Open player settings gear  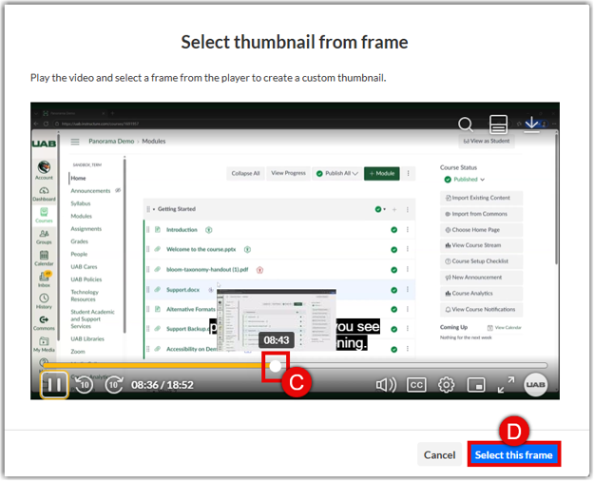447,385
